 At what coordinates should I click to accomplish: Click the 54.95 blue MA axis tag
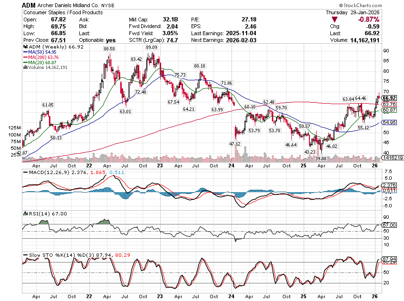389,123
